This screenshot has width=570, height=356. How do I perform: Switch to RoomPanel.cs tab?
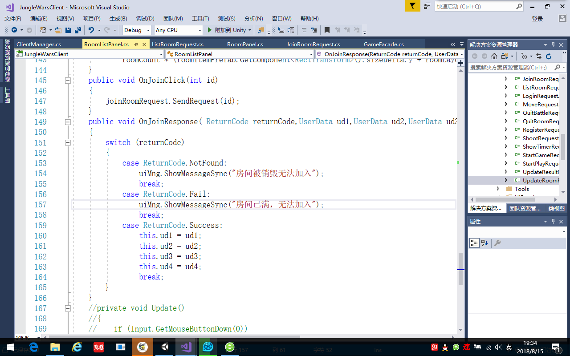tap(245, 44)
